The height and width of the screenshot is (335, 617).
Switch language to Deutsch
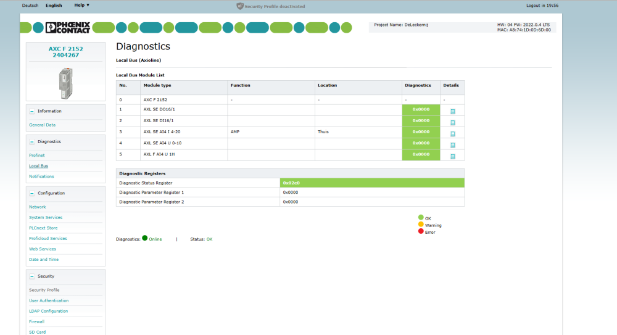(30, 6)
